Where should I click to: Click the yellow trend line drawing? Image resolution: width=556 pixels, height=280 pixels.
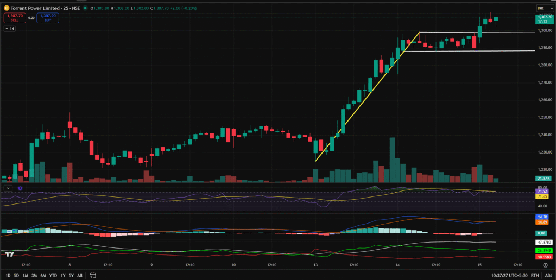367,98
